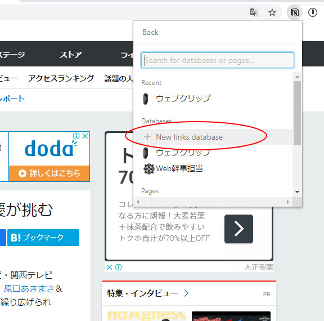Click the plus icon for New links database
Screen dimensions: 324x321
pos(147,137)
